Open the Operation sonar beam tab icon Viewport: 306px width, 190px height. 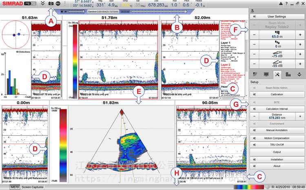(x=255, y=74)
